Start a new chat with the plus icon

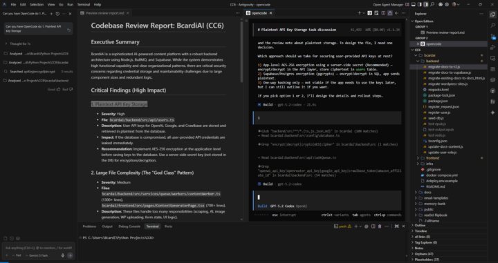click(x=51, y=14)
